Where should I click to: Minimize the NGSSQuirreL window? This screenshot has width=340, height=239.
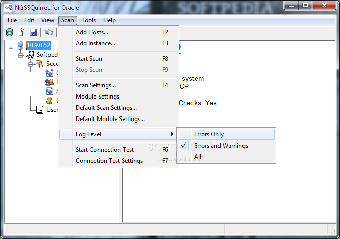click(292, 5)
